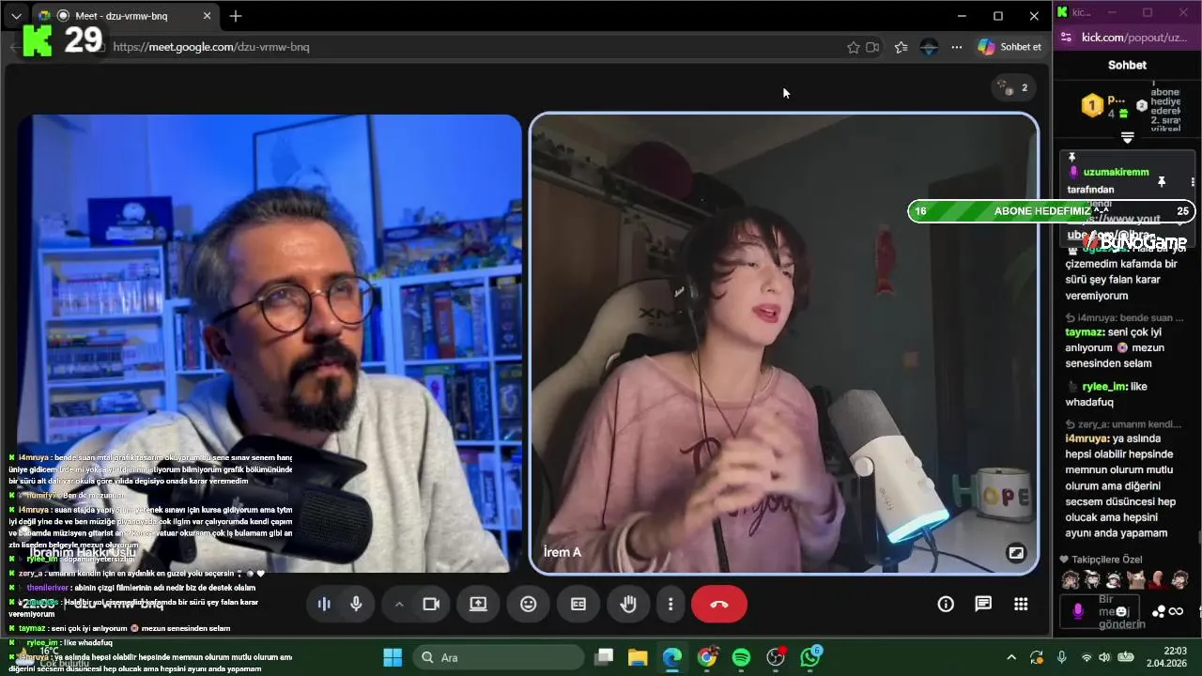Image resolution: width=1202 pixels, height=676 pixels.
Task: Toggle the Meet microphone button
Action: coord(356,604)
